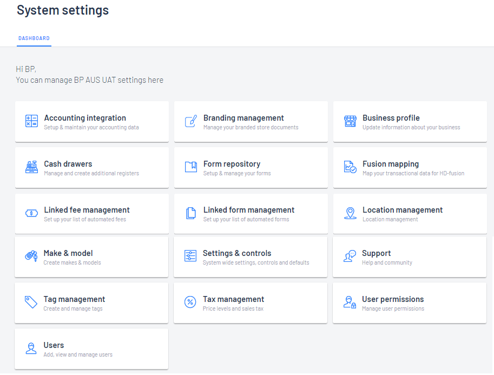Click the Branding management paintbrush icon
The width and height of the screenshot is (494, 375).
[x=191, y=121]
